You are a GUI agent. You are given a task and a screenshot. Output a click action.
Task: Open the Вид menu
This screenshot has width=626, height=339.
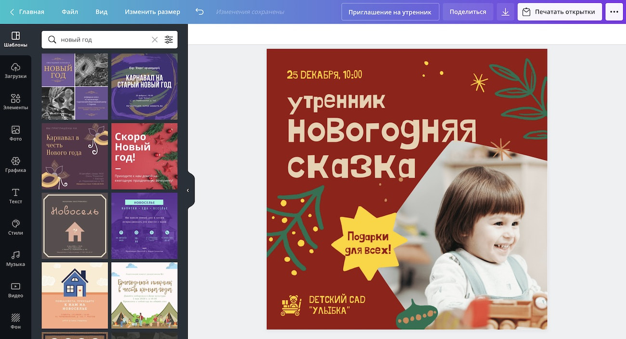pyautogui.click(x=102, y=12)
